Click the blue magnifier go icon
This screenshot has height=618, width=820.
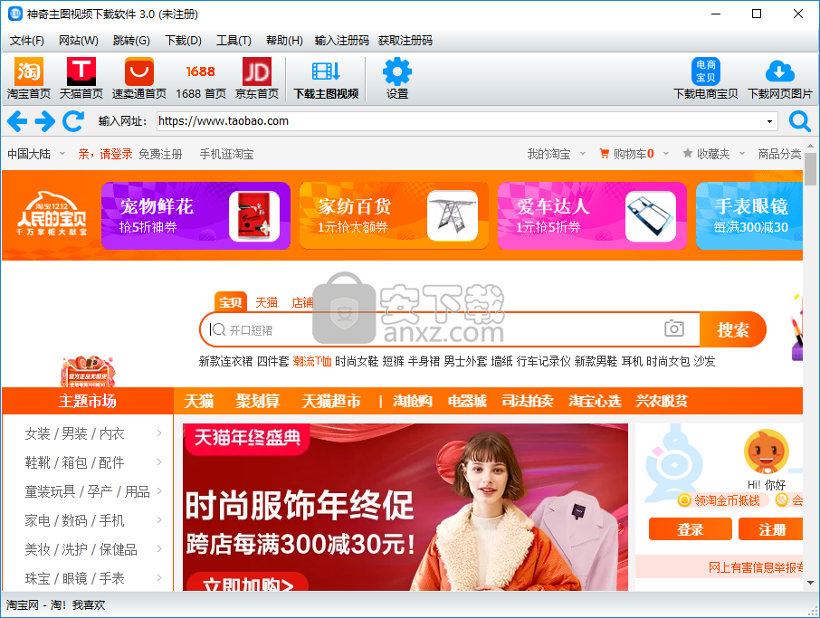799,121
